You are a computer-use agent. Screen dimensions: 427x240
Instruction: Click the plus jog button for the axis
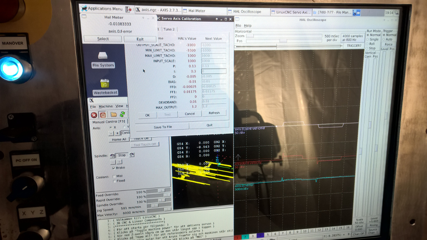click(x=117, y=133)
